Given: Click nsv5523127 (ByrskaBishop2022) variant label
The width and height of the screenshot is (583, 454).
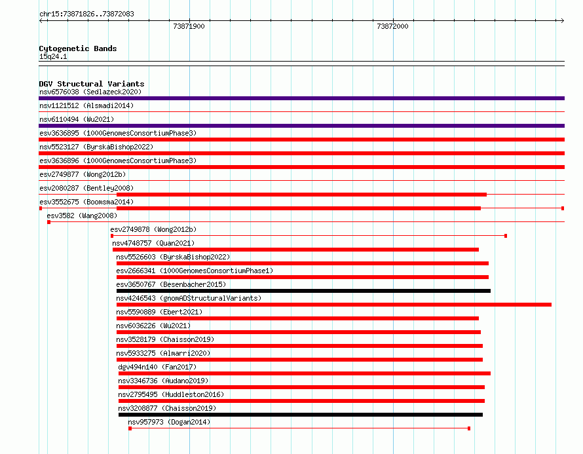Looking at the screenshot, I should 96,147.
